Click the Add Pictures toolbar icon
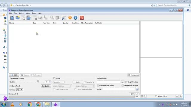 [12, 18]
